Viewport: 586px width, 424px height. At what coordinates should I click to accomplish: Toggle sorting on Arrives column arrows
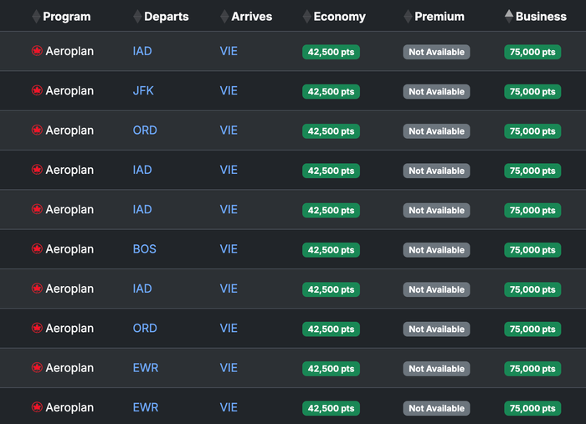click(224, 17)
